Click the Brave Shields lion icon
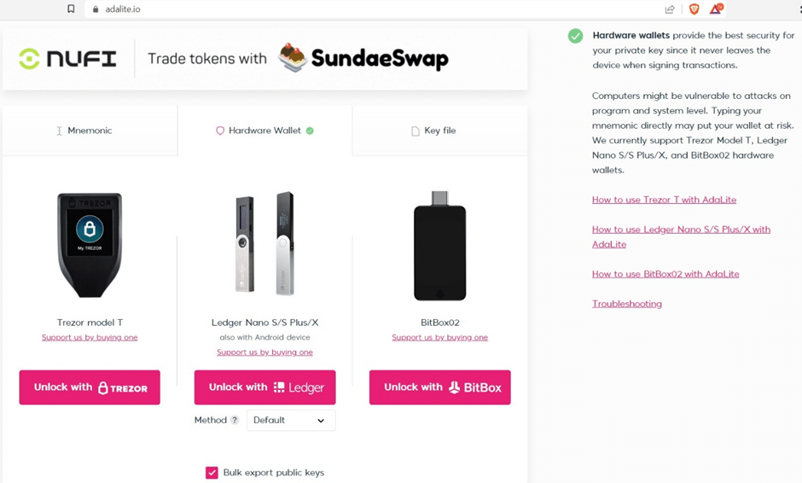 point(694,9)
